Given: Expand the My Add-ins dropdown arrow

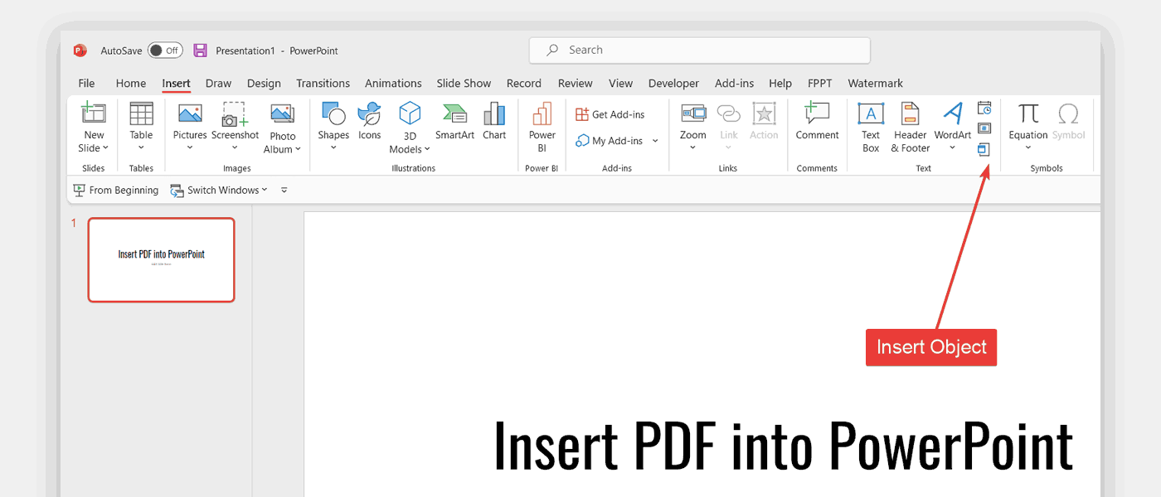Looking at the screenshot, I should click(x=655, y=141).
